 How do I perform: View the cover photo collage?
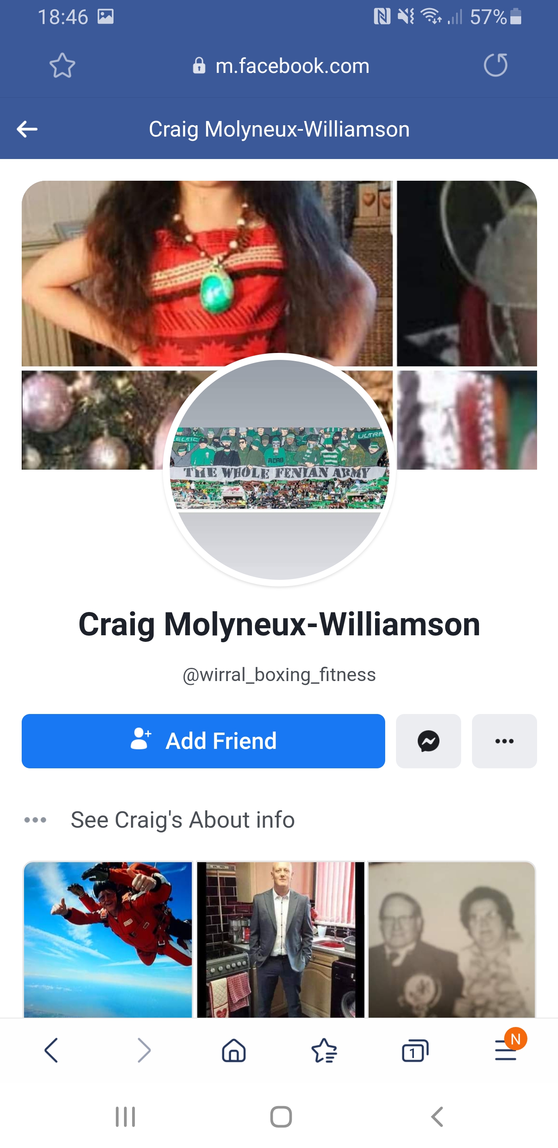(279, 267)
